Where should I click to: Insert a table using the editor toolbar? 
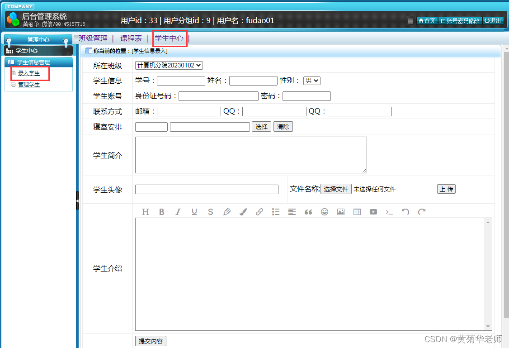(x=357, y=211)
